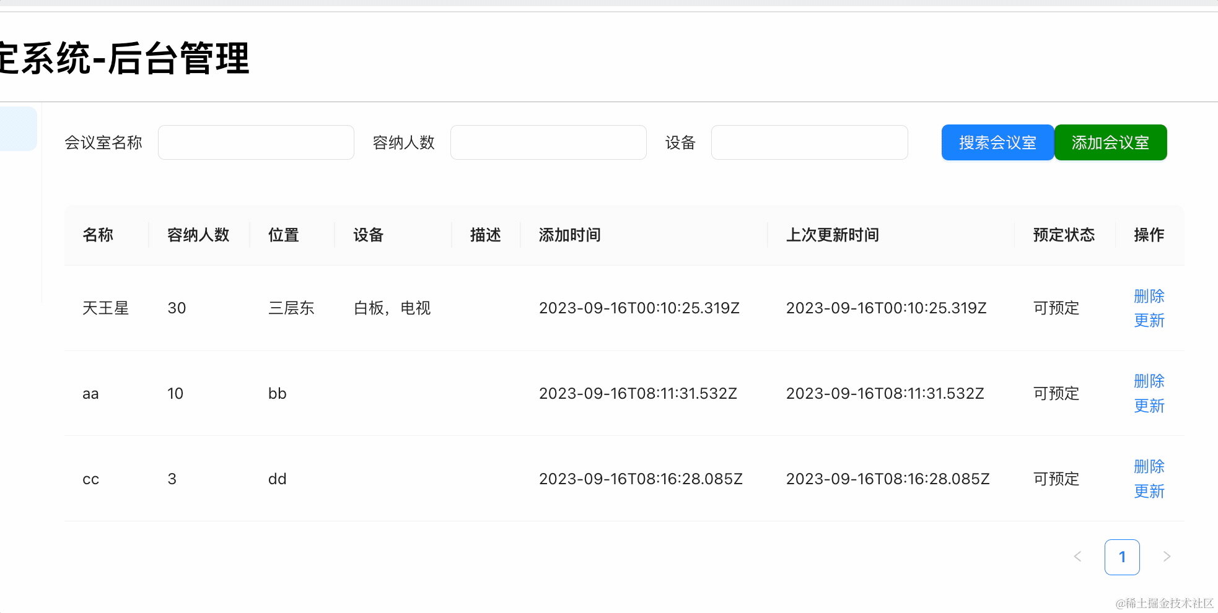Screen dimensions: 1218x613
Task: Delete the 天王星 meeting room
Action: 1149,296
